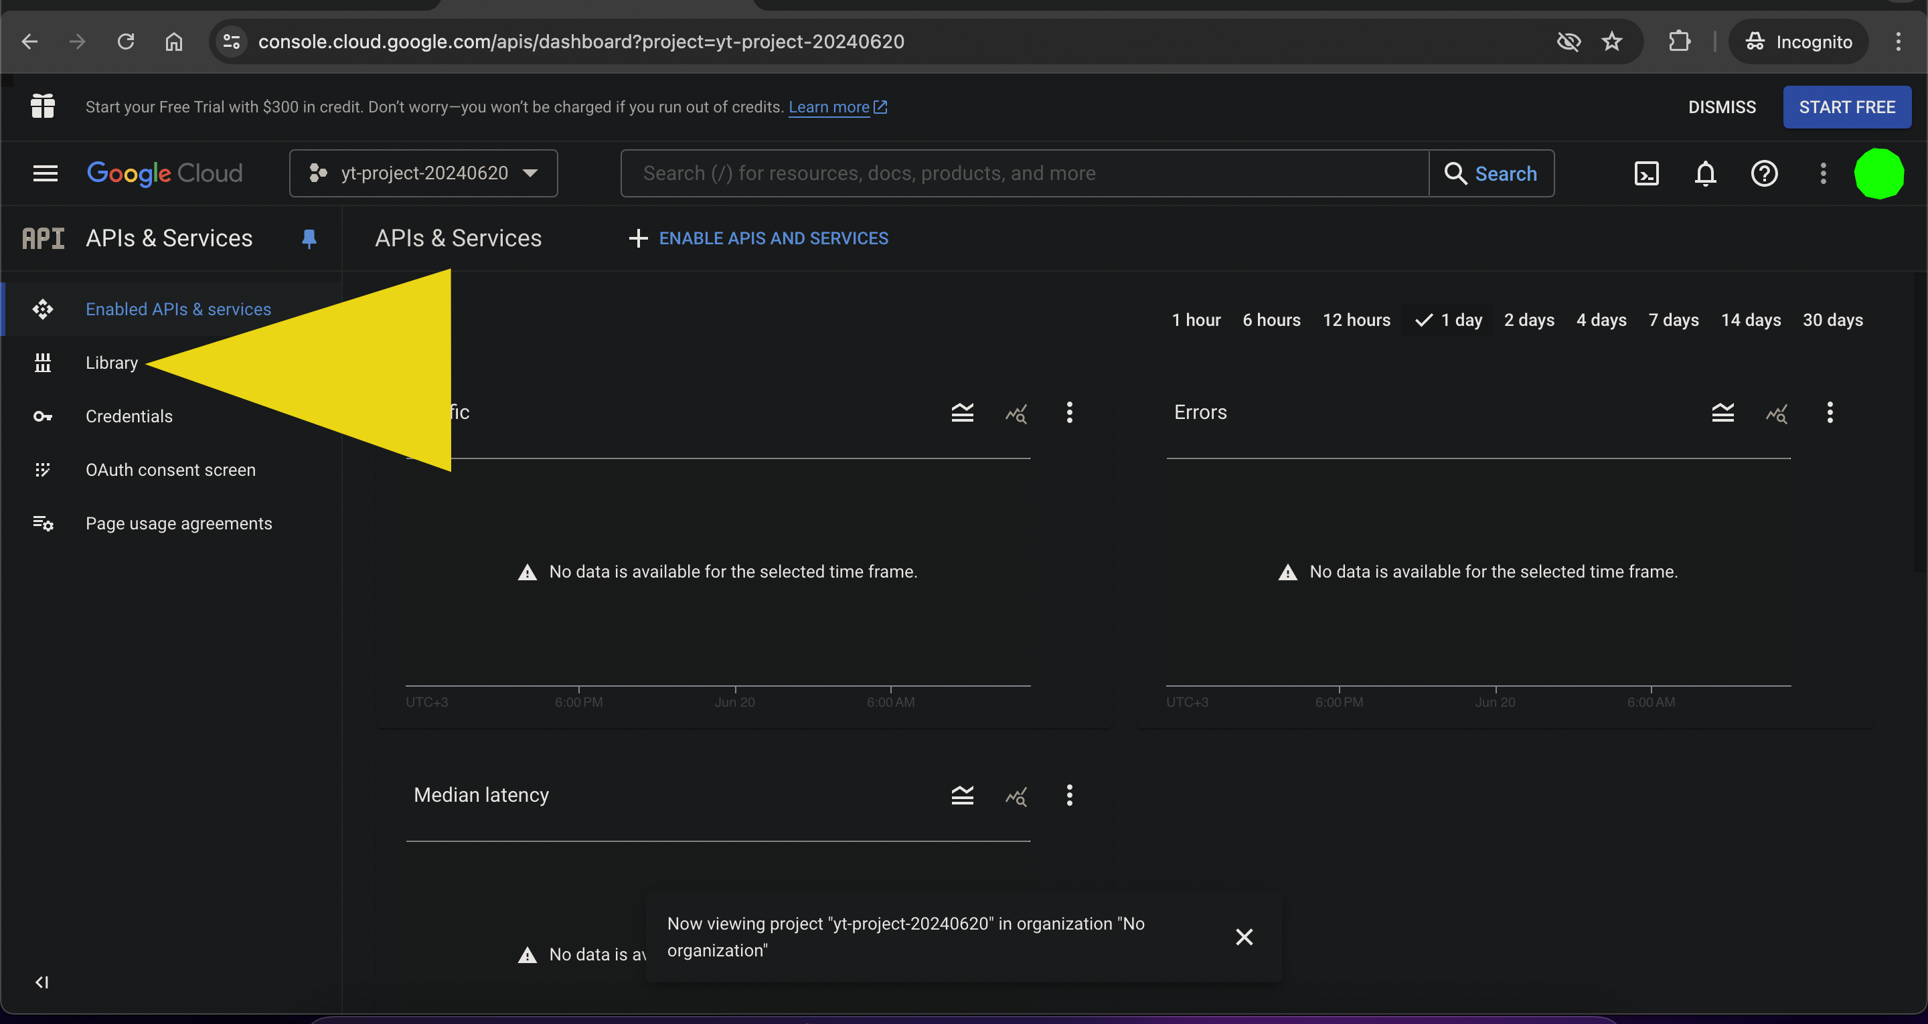
Task: Open the Chrome three-dot menu
Action: [x=1898, y=42]
